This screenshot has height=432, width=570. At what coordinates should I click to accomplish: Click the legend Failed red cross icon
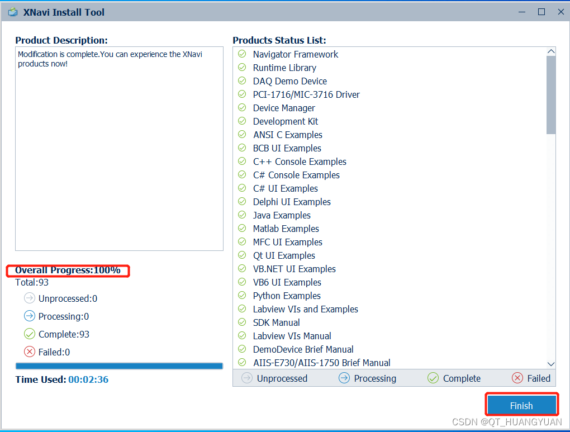517,378
